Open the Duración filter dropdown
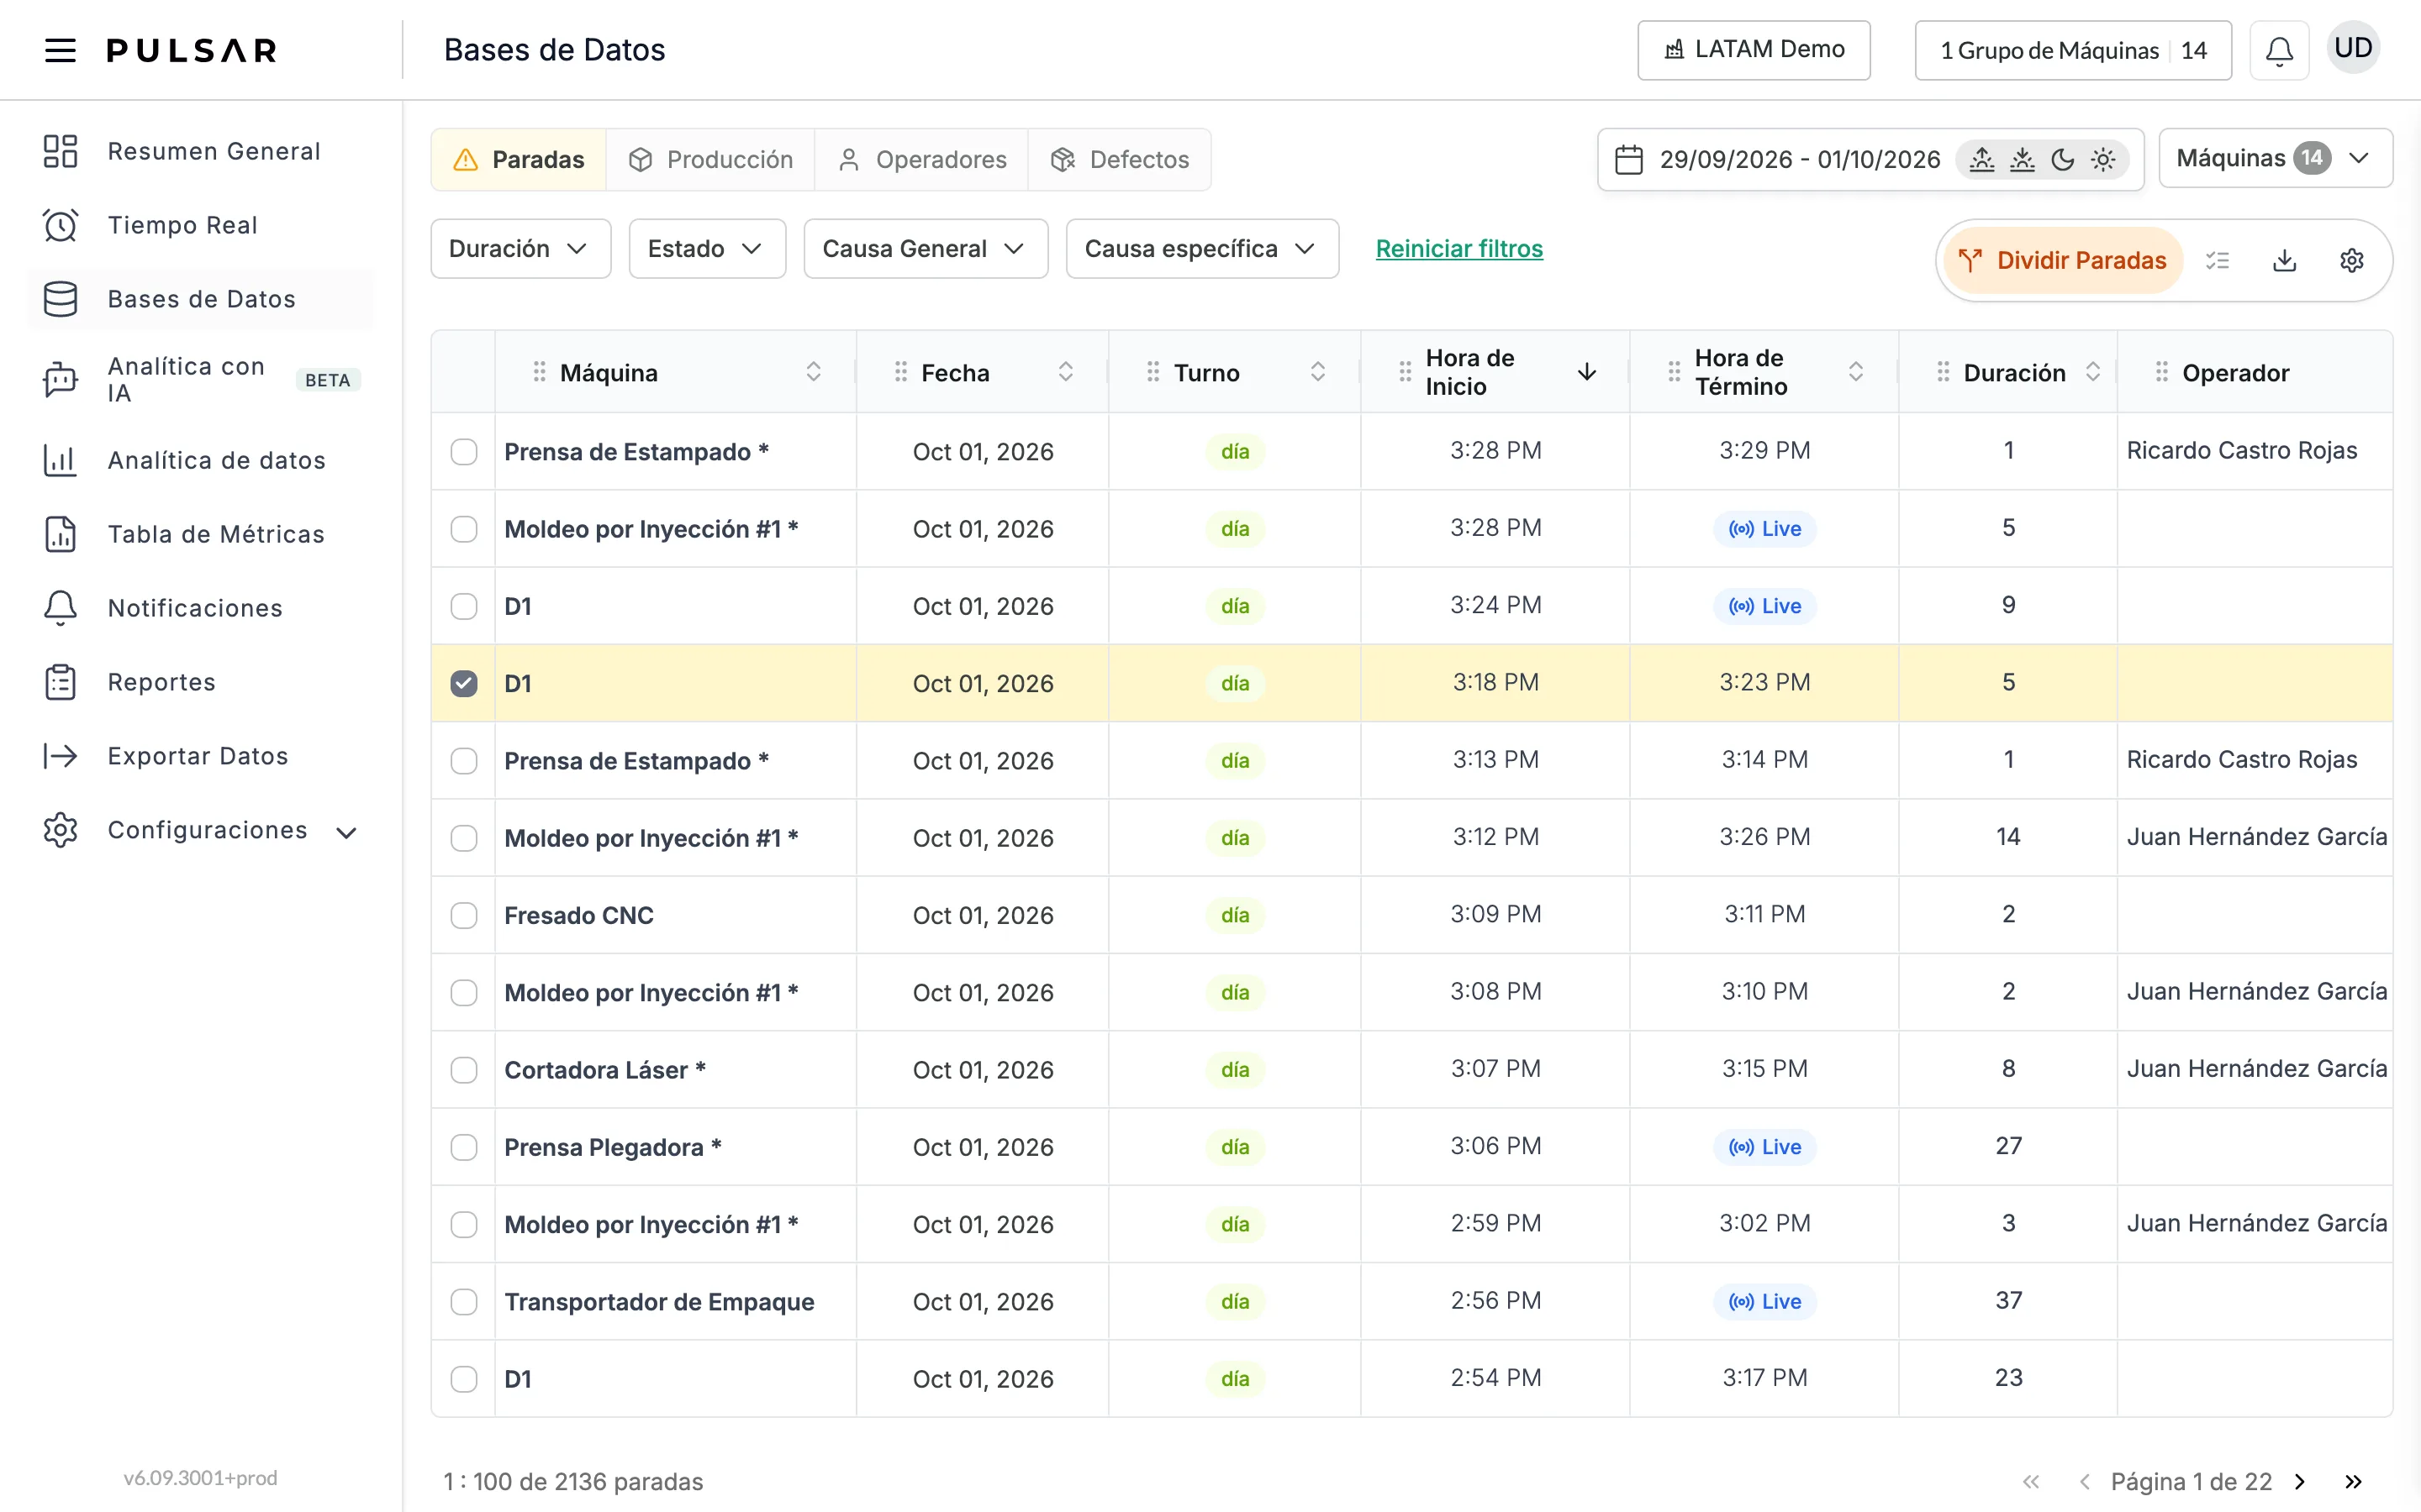Viewport: 2421px width, 1512px height. [520, 249]
